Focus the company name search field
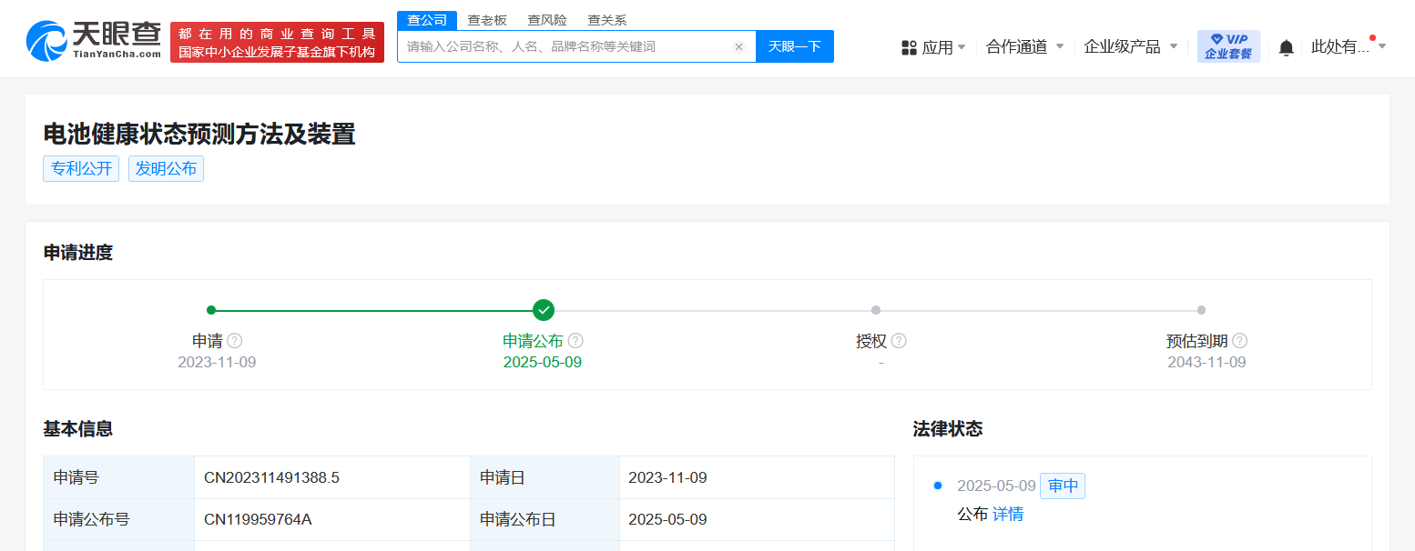1415x551 pixels. coord(565,46)
